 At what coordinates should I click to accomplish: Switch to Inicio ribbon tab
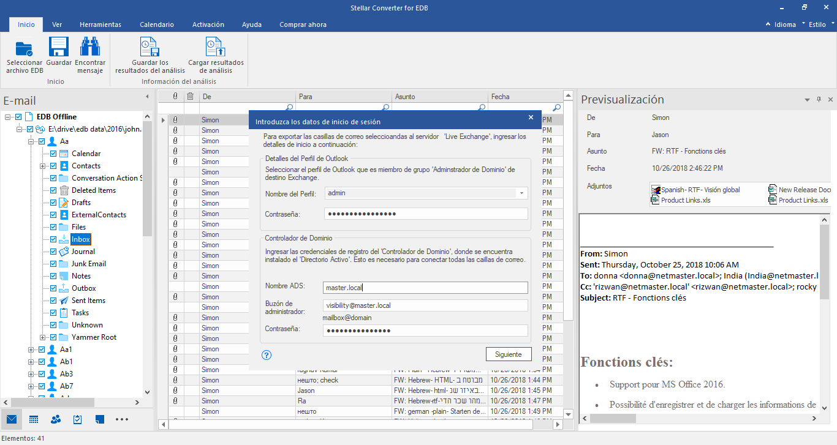26,24
